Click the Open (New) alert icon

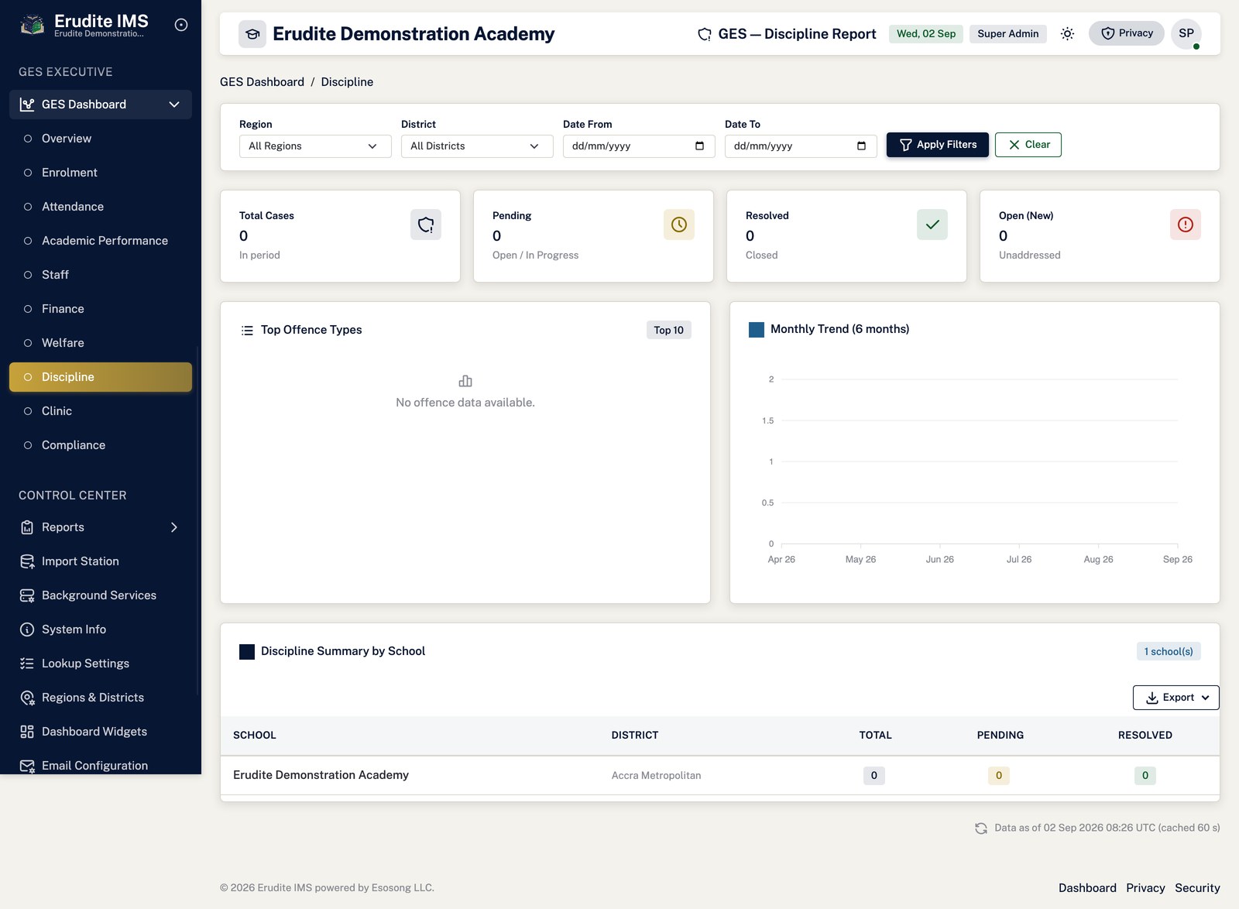pyautogui.click(x=1186, y=225)
